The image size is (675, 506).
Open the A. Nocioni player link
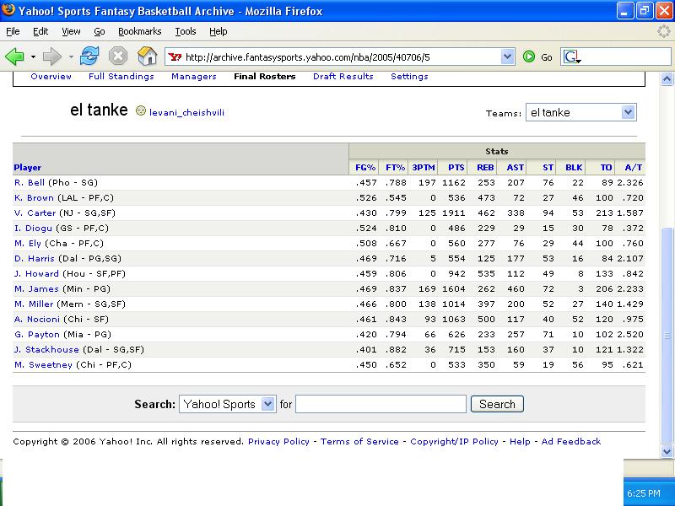pyautogui.click(x=37, y=320)
